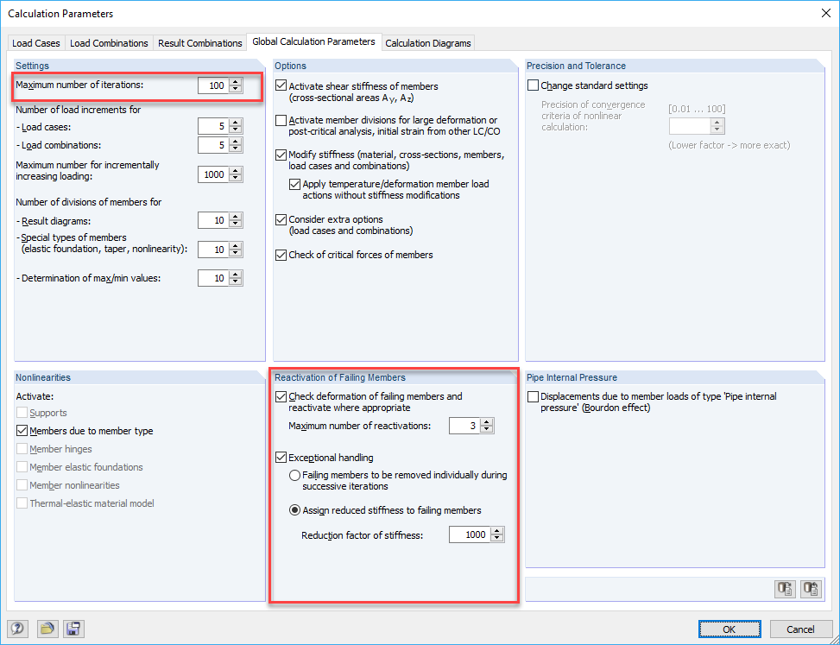Save current settings using the diskette icon
Screen dimensions: 840x645
pos(73,629)
